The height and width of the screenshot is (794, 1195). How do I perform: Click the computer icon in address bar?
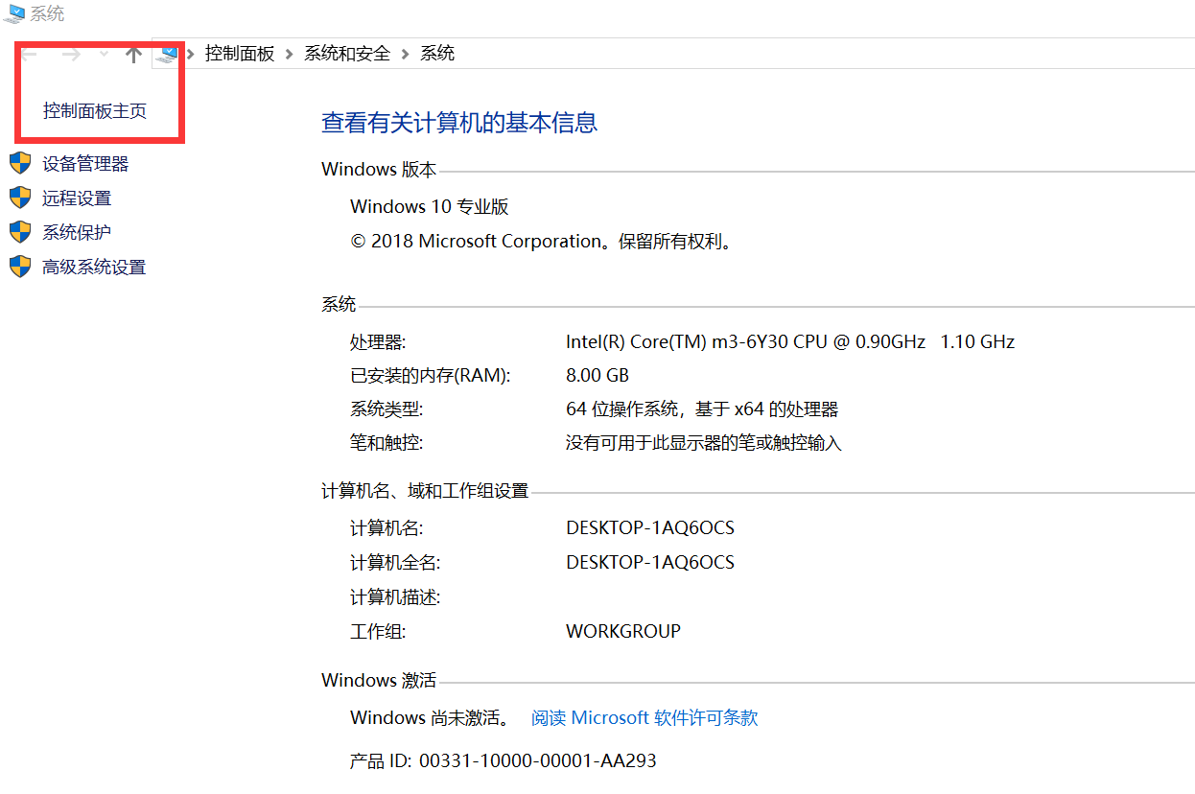[x=169, y=54]
